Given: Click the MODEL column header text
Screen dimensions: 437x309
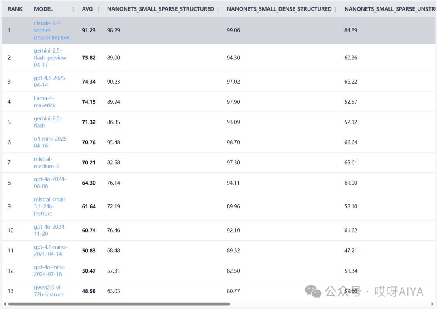Looking at the screenshot, I should [x=43, y=9].
